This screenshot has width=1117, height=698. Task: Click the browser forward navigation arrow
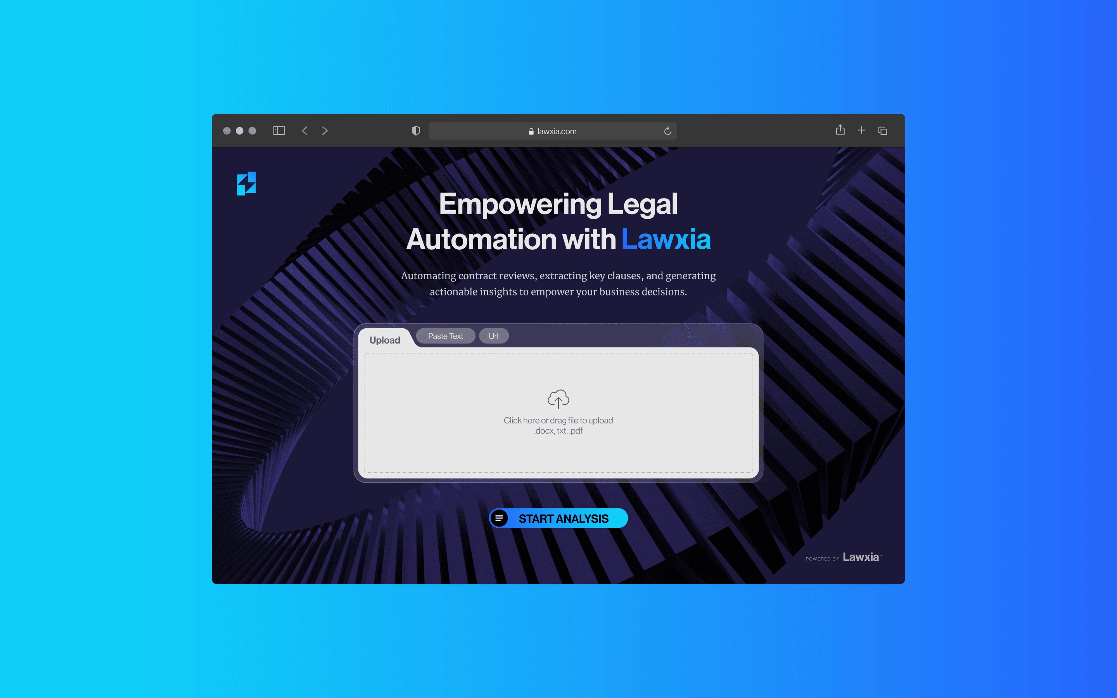(324, 131)
